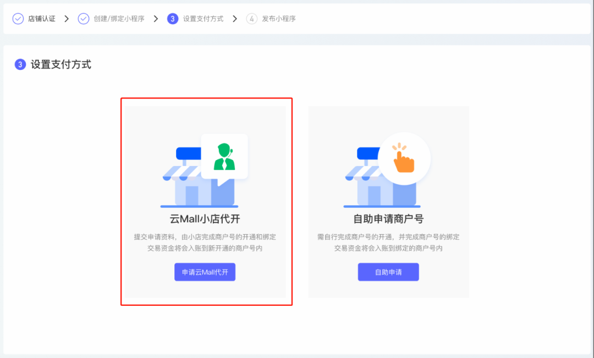Click the orange pointing hand icon

click(x=404, y=158)
